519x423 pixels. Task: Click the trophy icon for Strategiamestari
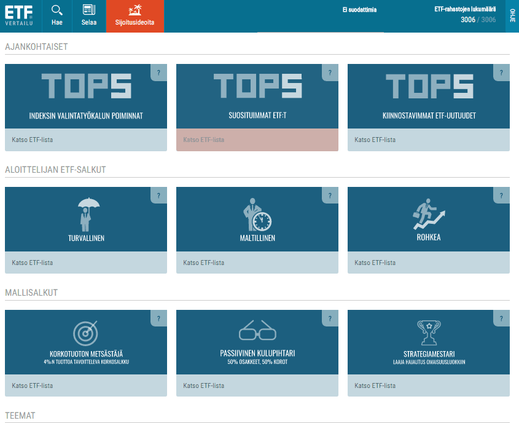click(x=428, y=333)
